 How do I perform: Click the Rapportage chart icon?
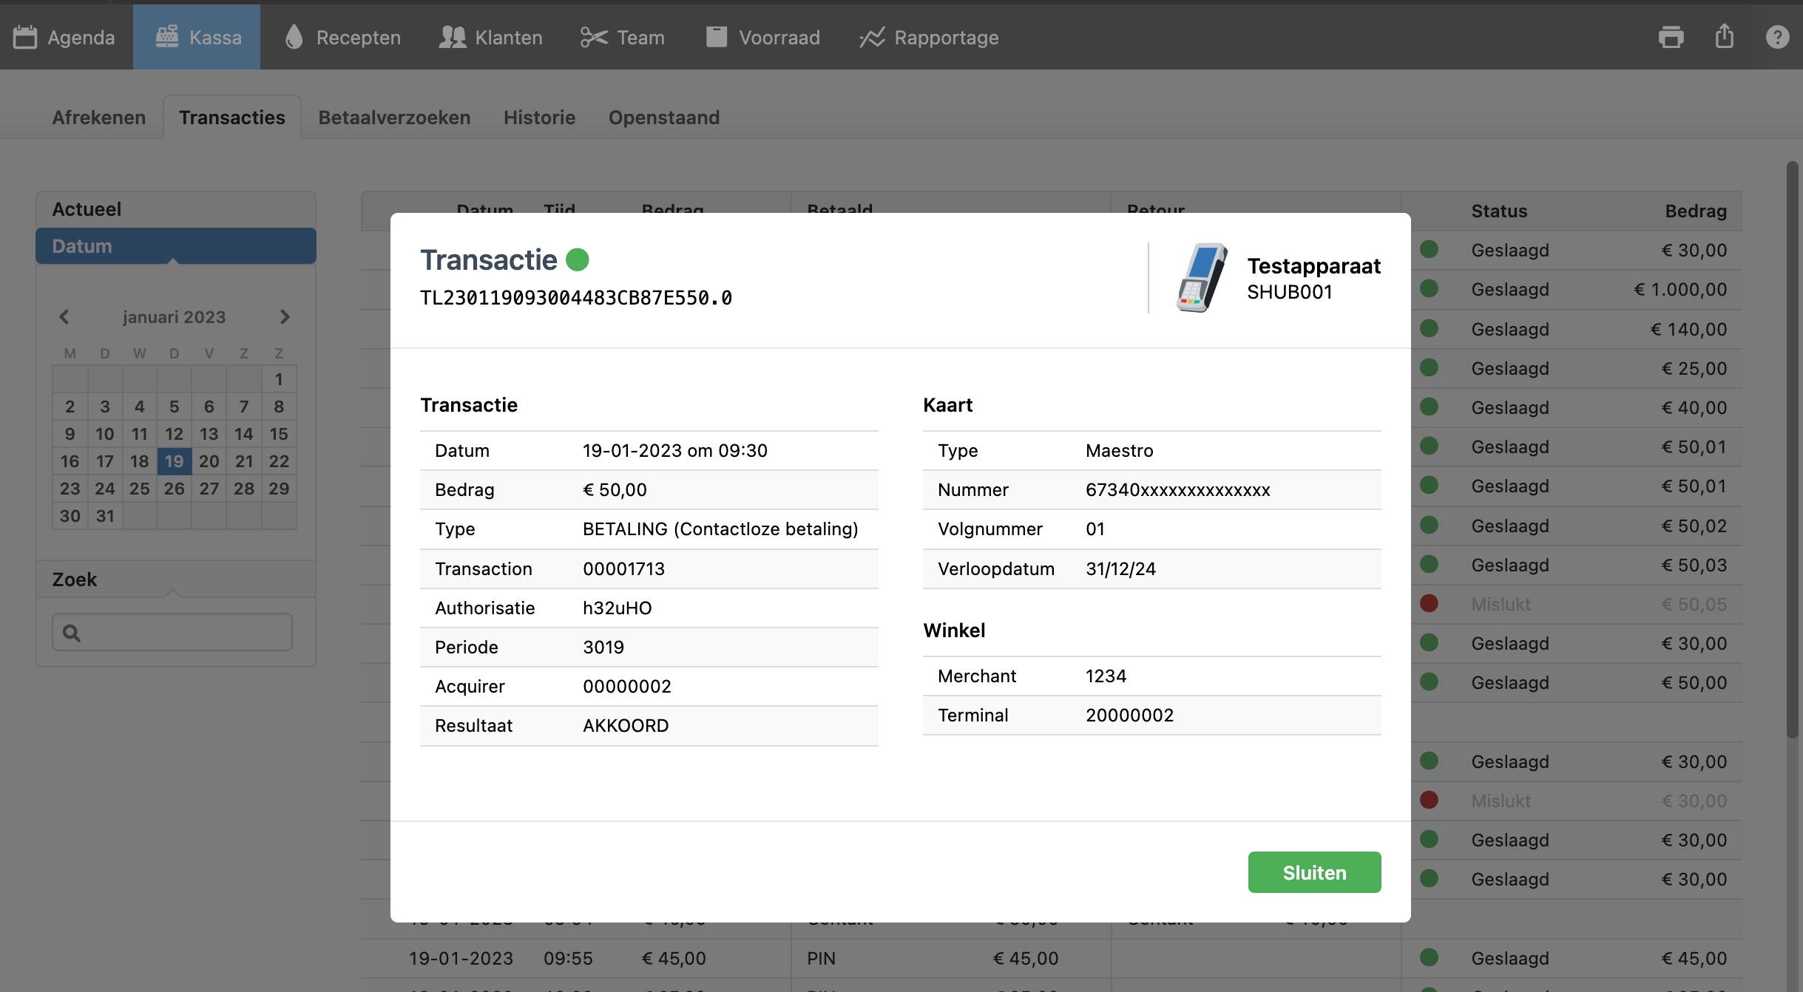coord(872,37)
